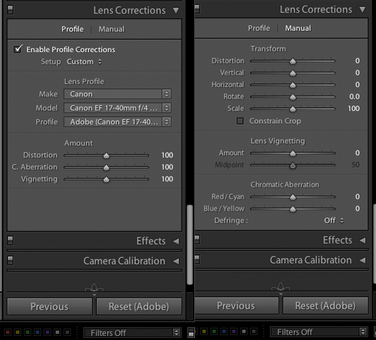Click the Amount Distortion slider handle
Image resolution: width=376 pixels, height=340 pixels.
(106, 156)
